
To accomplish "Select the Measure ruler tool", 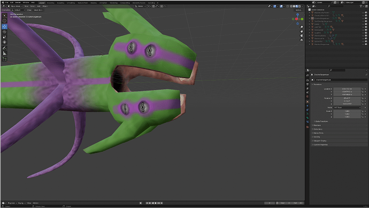I will [x=4, y=53].
